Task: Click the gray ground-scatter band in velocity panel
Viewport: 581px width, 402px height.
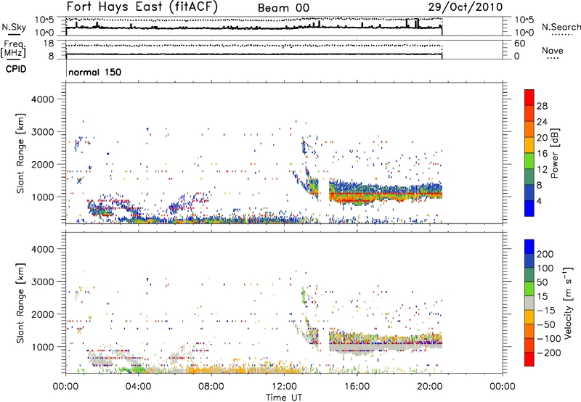Action: tap(386, 348)
